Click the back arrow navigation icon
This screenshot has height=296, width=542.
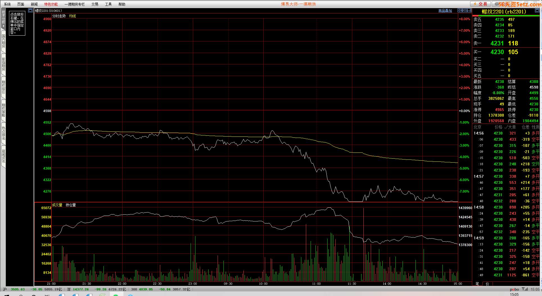point(460,10)
